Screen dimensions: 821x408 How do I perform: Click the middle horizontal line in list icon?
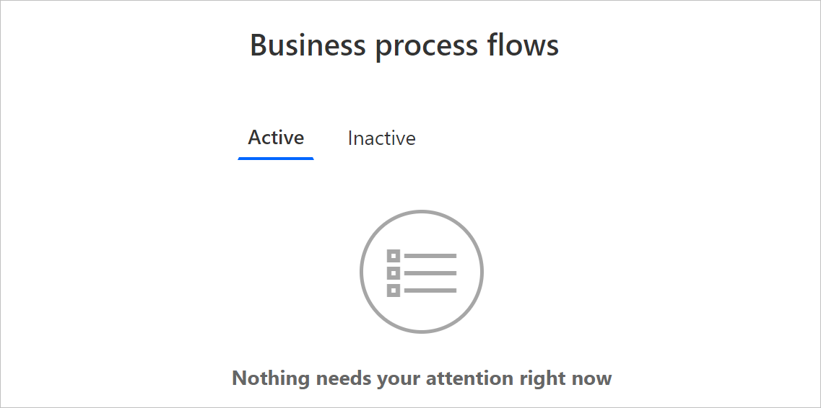point(430,273)
